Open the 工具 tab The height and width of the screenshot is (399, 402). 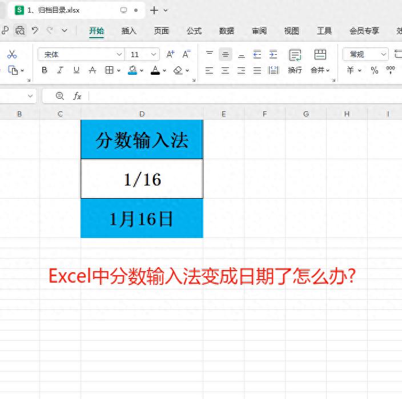coord(324,31)
